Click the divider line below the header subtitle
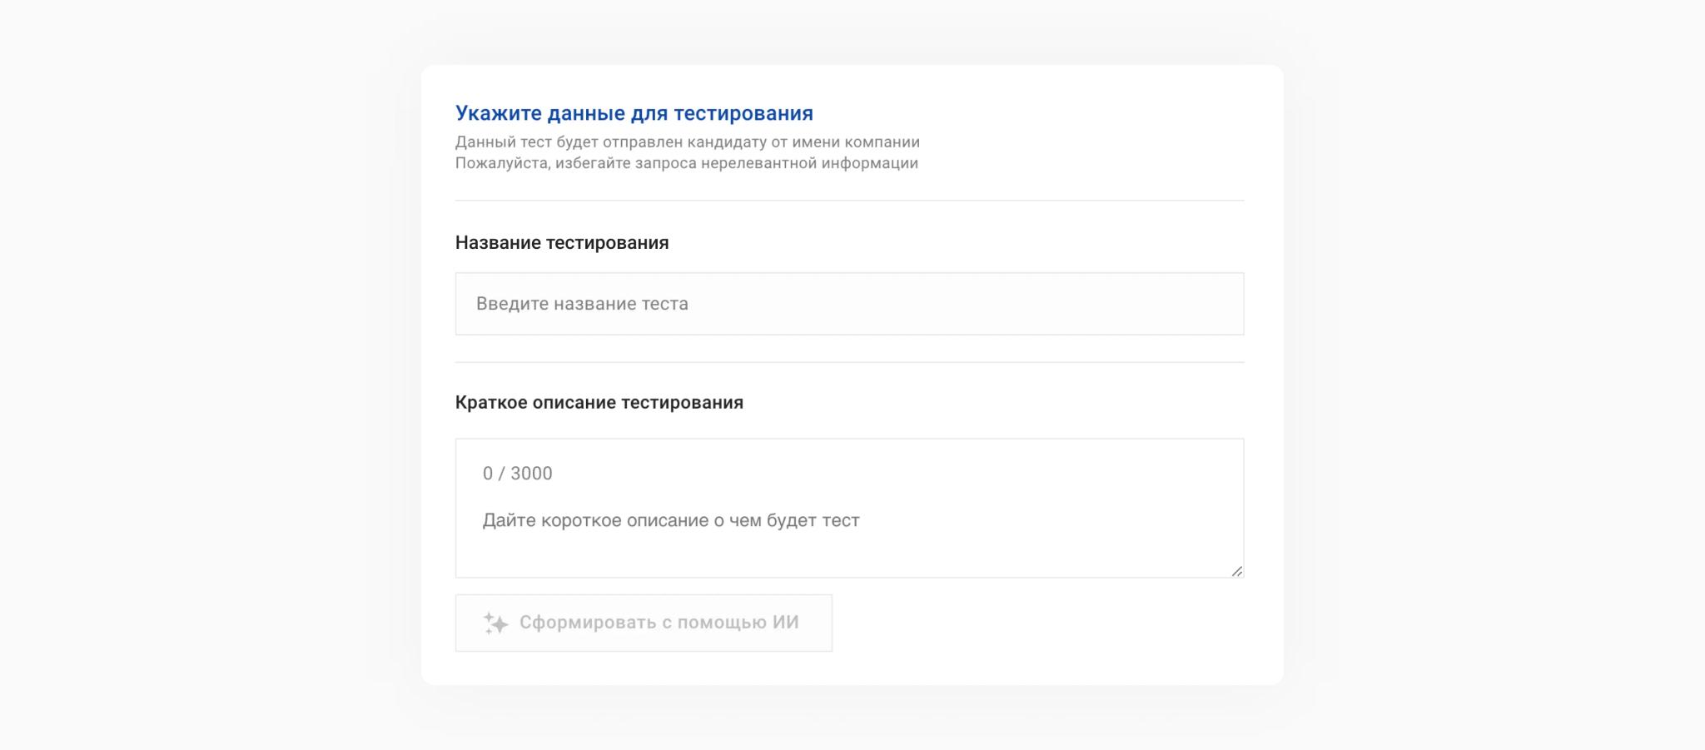This screenshot has height=750, width=1705. [849, 201]
